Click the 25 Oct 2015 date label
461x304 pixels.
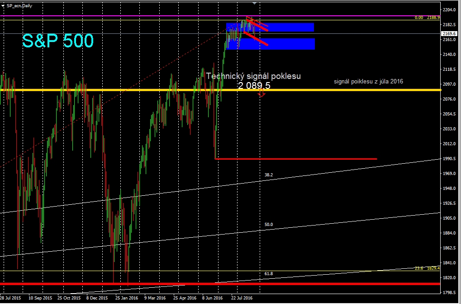tap(69, 298)
